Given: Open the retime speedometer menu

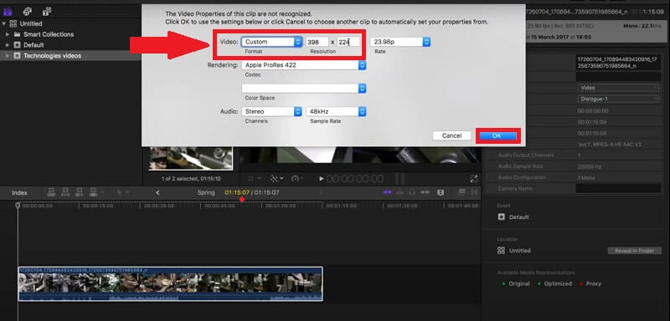Looking at the screenshot, I should (x=297, y=179).
